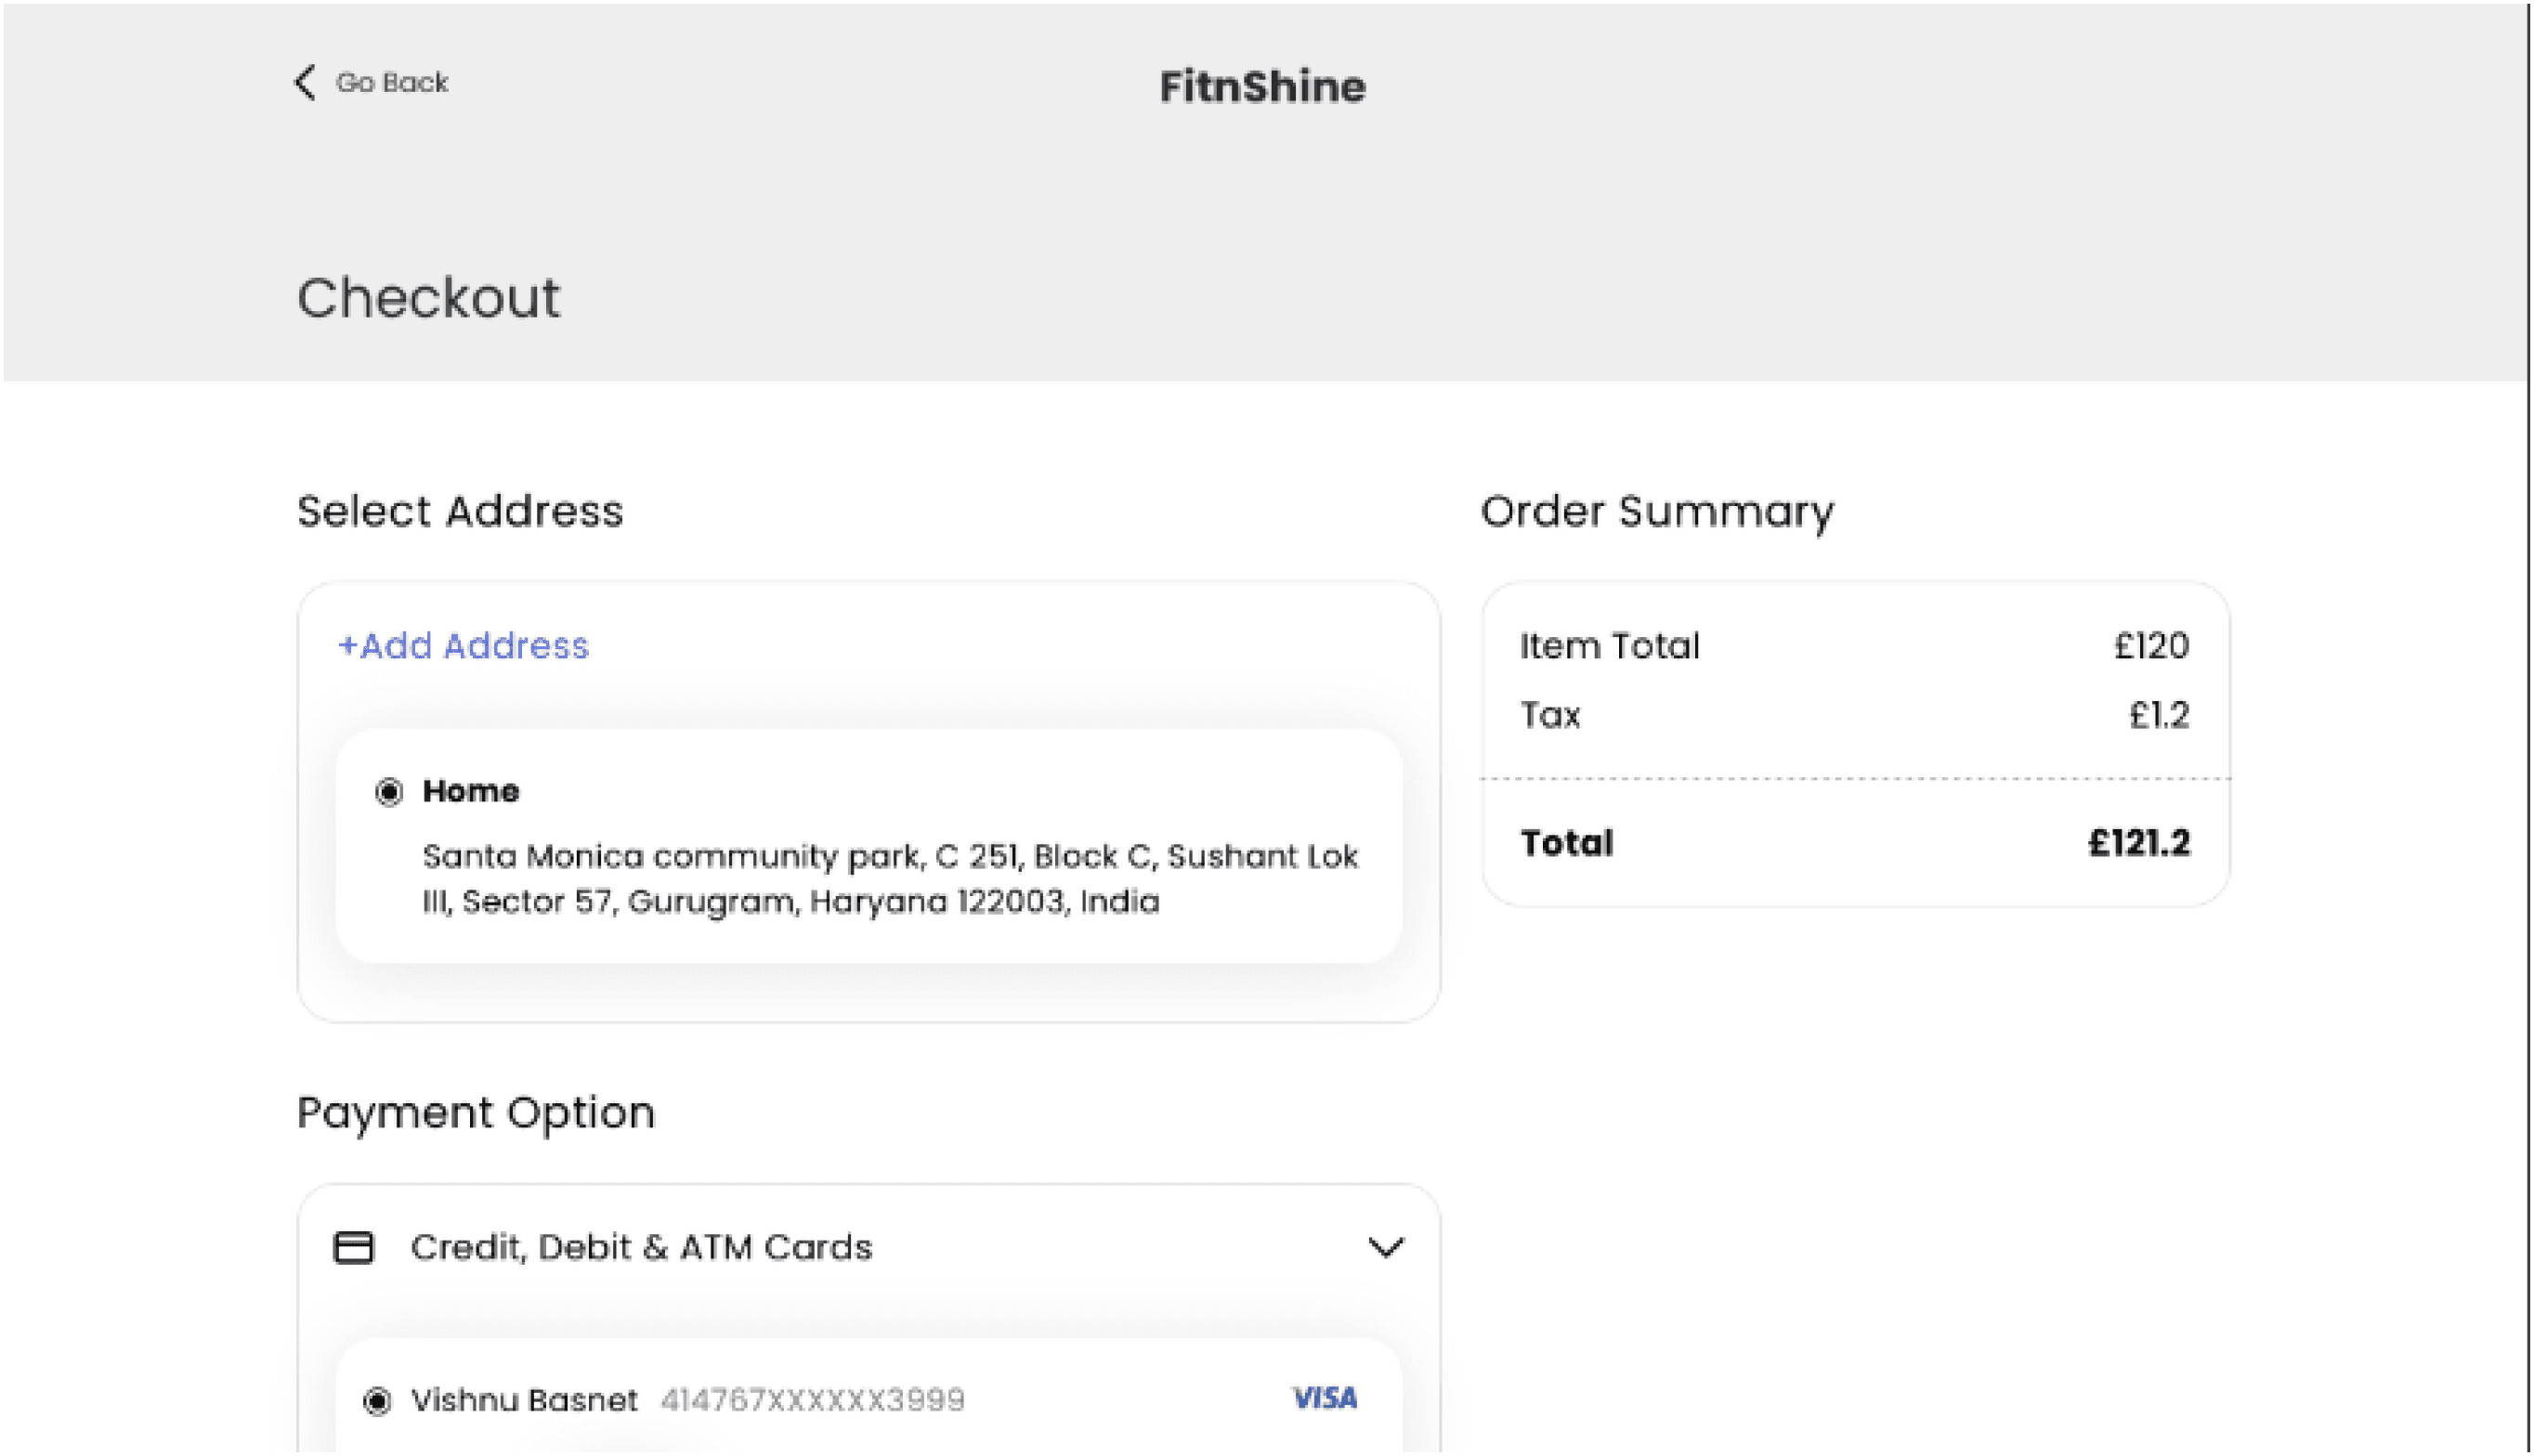This screenshot has height=1456, width=2534.
Task: Click the Tax label
Action: (1550, 715)
